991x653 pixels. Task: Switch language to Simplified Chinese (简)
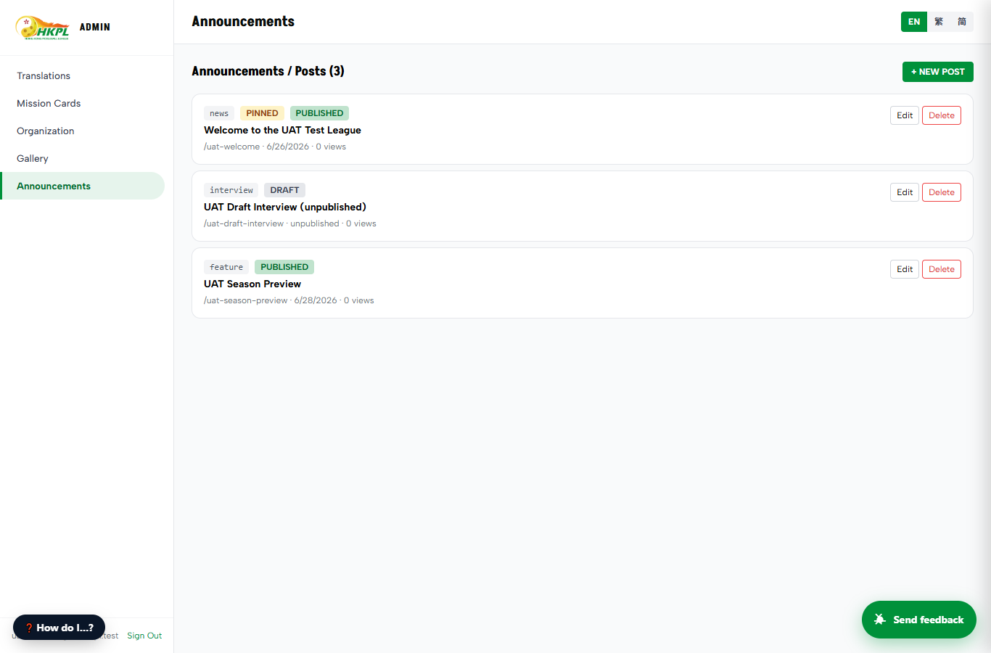tap(962, 22)
